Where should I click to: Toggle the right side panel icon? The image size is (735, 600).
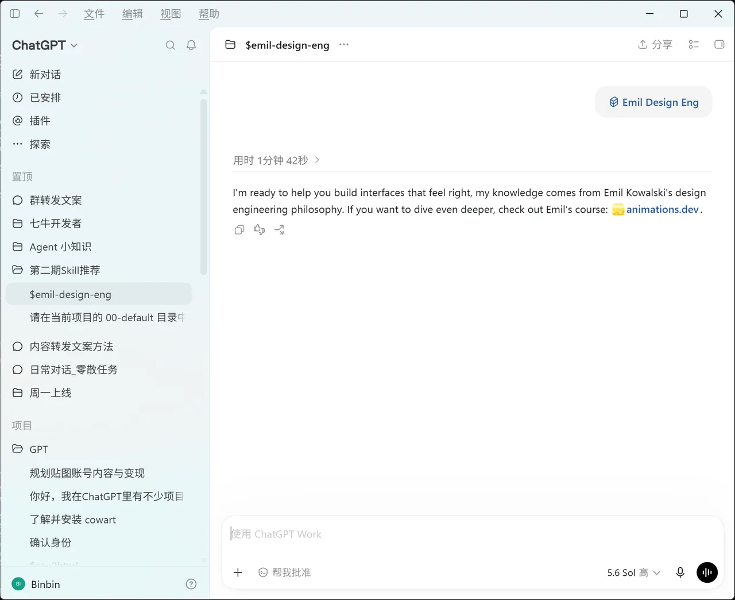click(719, 45)
